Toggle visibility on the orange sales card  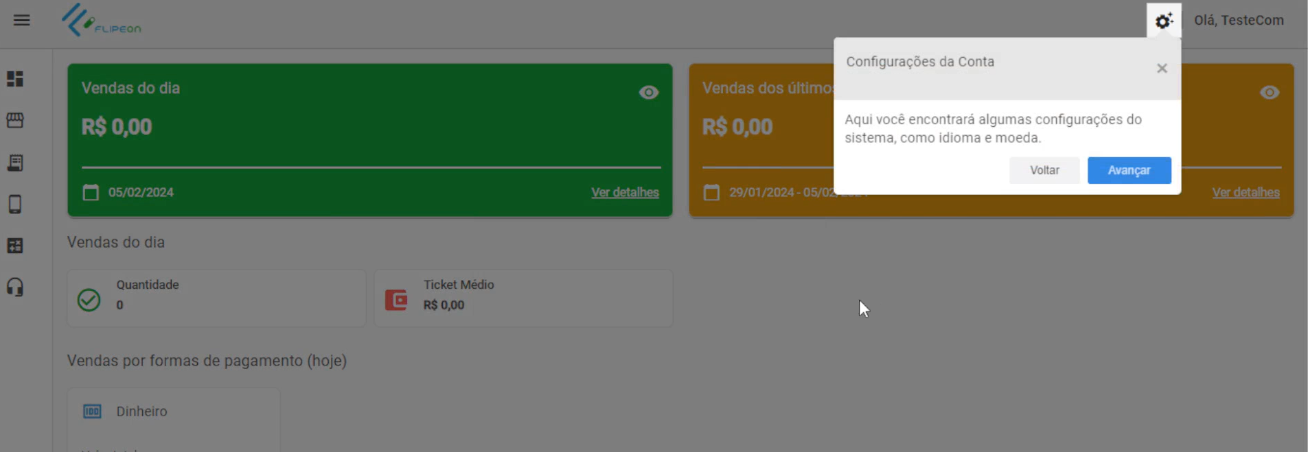click(1270, 92)
